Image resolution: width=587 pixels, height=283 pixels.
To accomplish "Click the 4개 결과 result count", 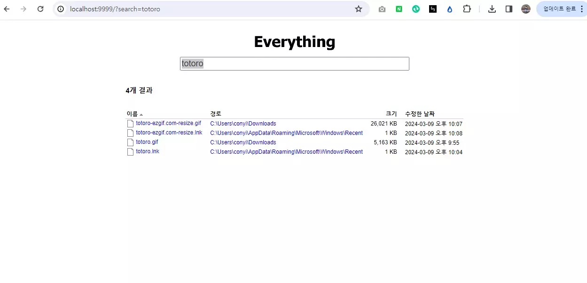I will pyautogui.click(x=139, y=90).
